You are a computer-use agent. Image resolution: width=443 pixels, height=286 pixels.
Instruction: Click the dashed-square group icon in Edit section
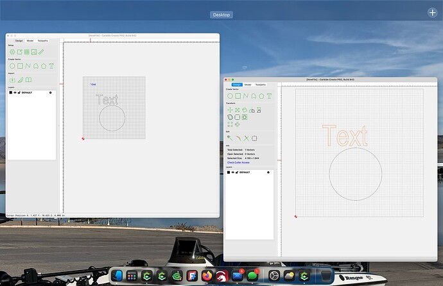click(254, 139)
